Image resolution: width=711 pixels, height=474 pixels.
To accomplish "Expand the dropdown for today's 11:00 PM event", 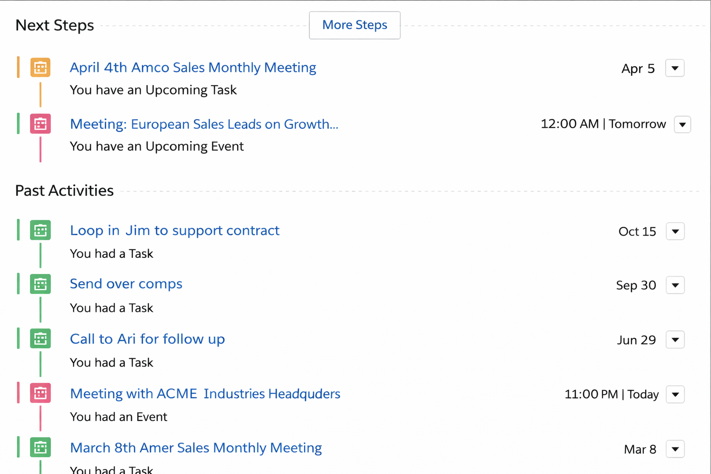I will point(675,394).
